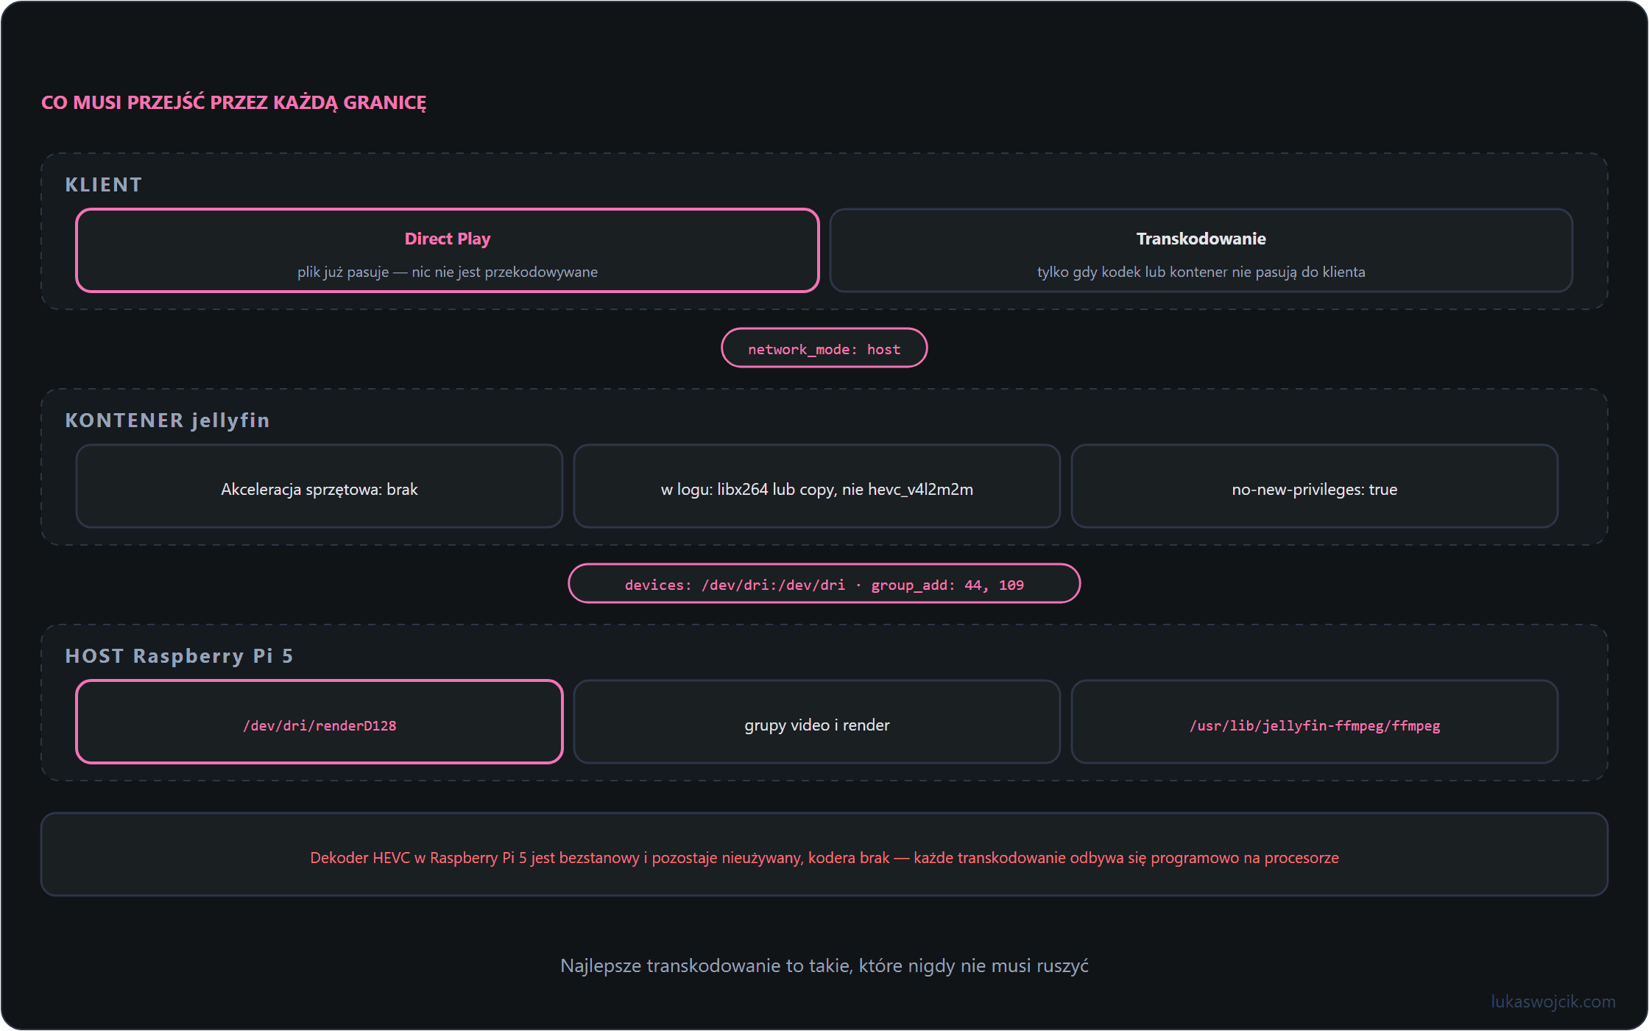Select the /dev/dri/renderD128 box
Screen dimensions: 1649x1031
coord(319,722)
